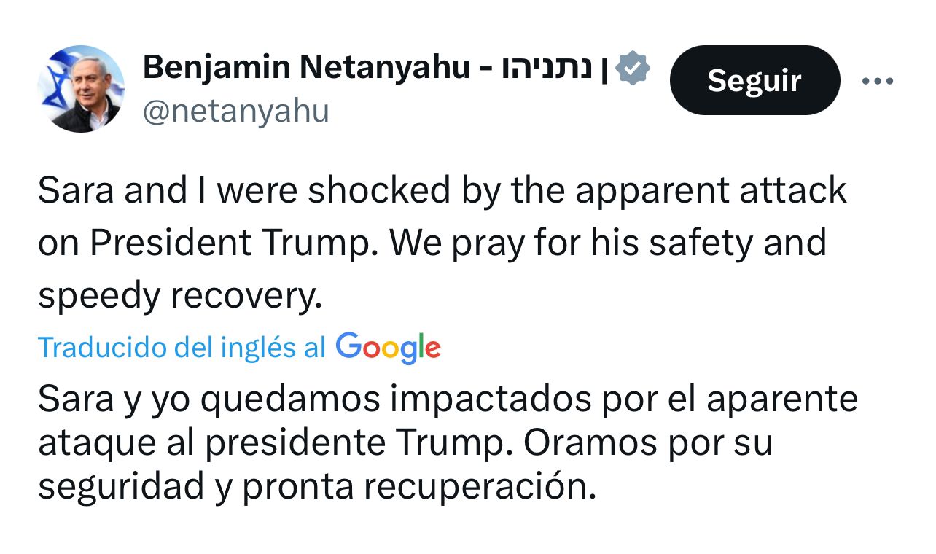The height and width of the screenshot is (554, 936).
Task: Follow Benjamin Netanyahu with the Seguir button
Action: [754, 80]
